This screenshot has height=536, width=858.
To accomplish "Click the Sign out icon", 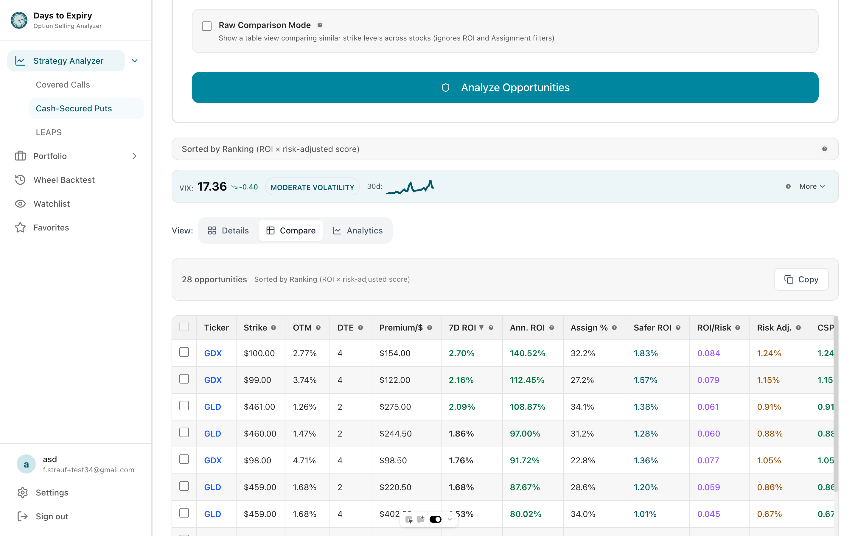I will [x=23, y=516].
